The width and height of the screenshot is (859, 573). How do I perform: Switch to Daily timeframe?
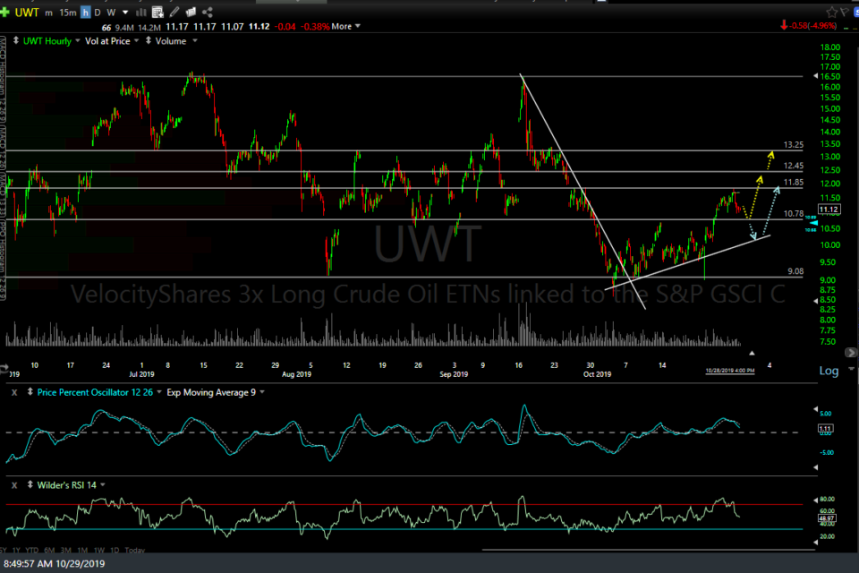pos(97,12)
